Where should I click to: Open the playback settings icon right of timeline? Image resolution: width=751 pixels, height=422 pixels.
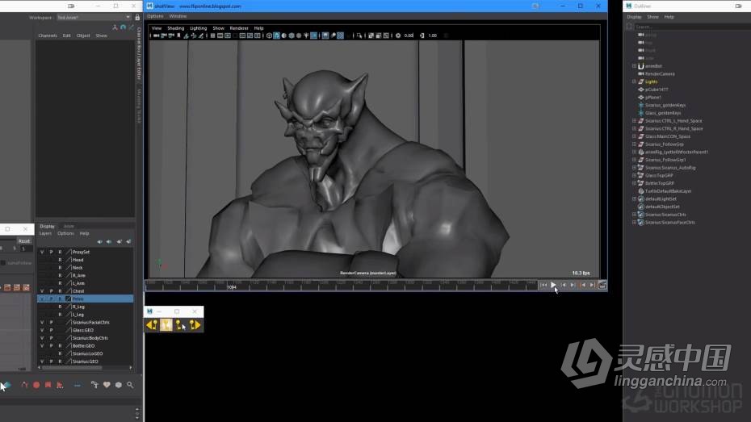coord(602,285)
